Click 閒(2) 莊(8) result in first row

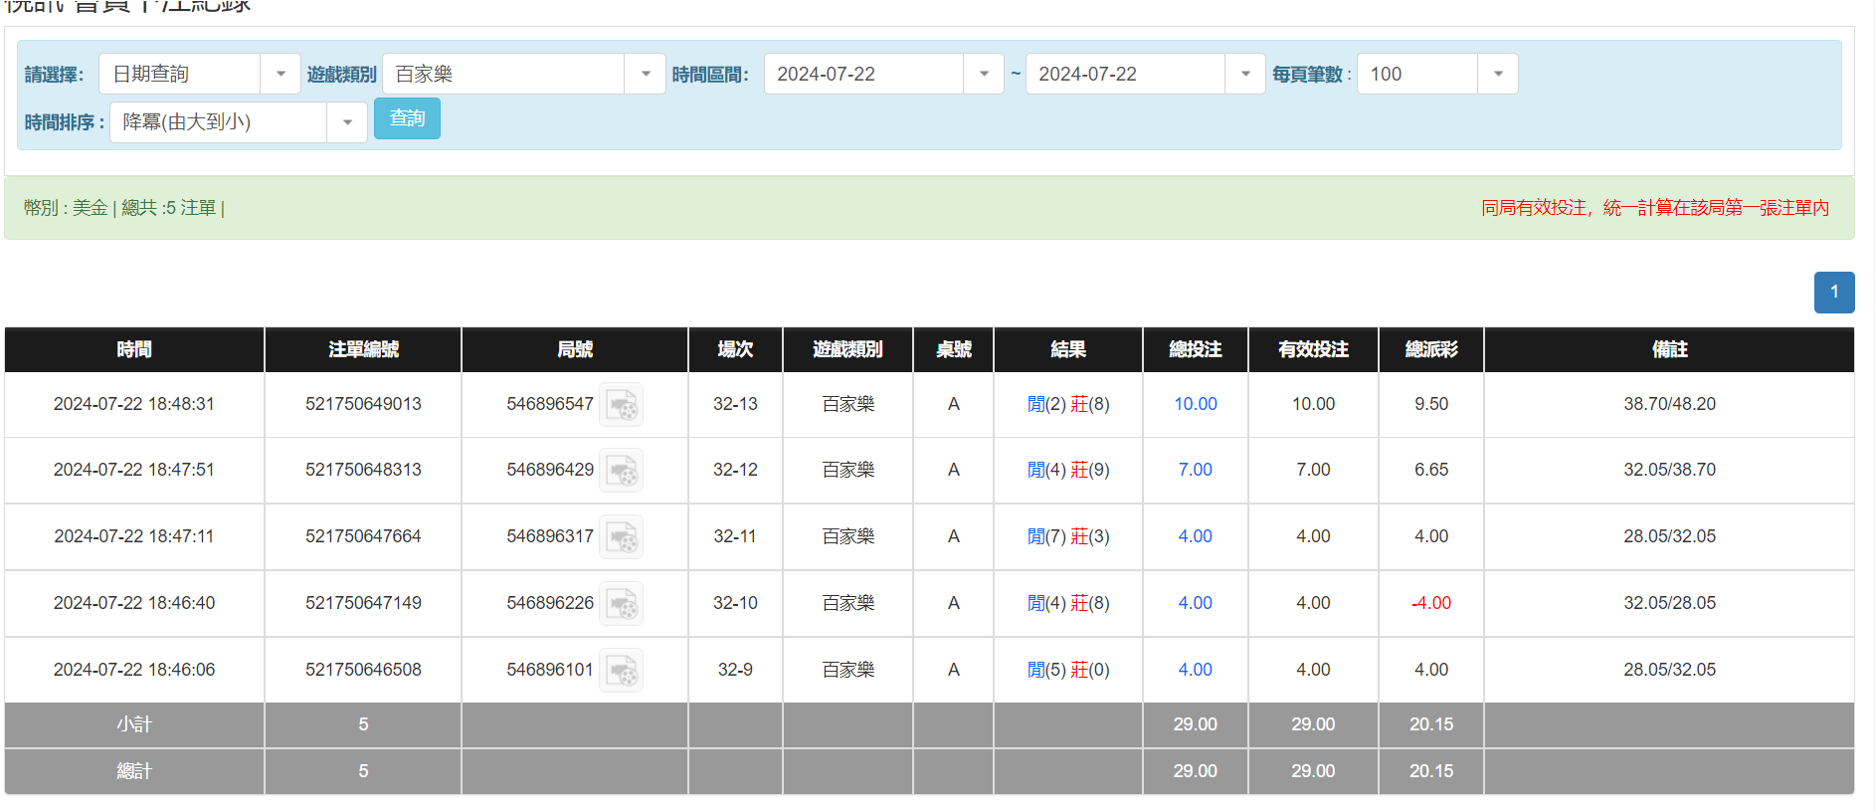click(x=1067, y=404)
